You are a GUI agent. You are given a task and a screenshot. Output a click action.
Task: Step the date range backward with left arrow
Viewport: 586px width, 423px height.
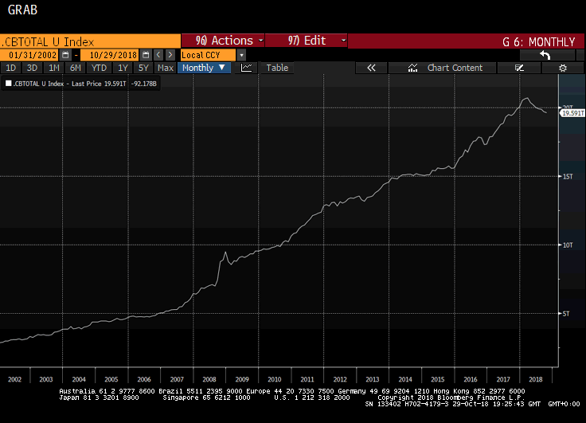point(158,55)
